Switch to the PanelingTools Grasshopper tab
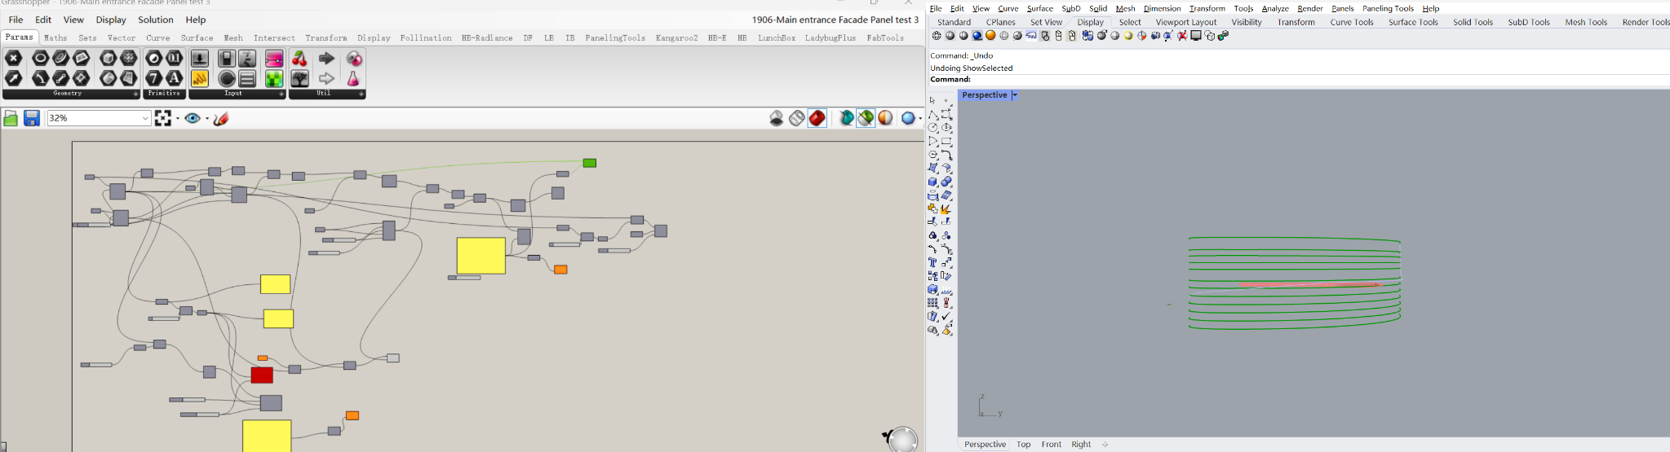This screenshot has width=1670, height=452. click(x=615, y=37)
